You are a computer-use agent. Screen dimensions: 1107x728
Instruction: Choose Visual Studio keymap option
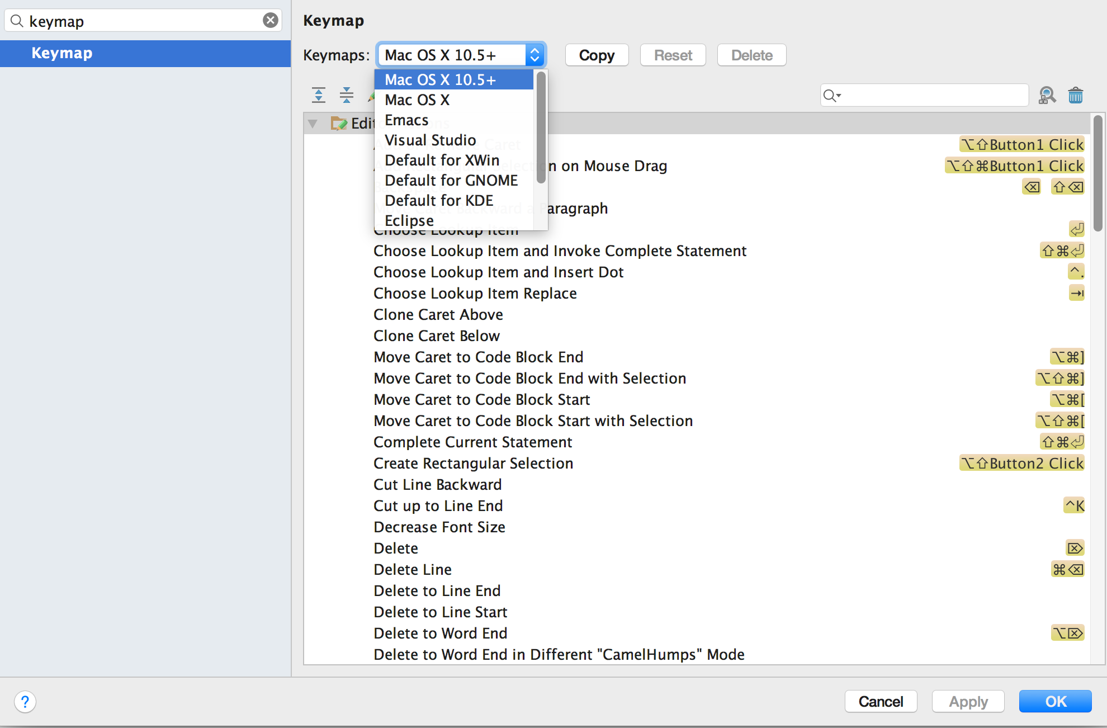tap(430, 140)
